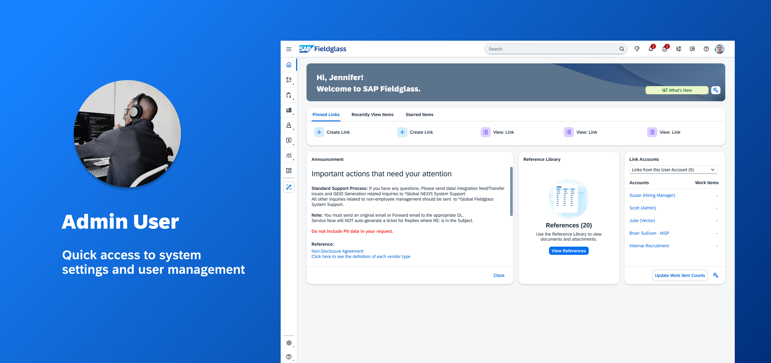Select the Starred Items tab
The height and width of the screenshot is (363, 771).
419,114
